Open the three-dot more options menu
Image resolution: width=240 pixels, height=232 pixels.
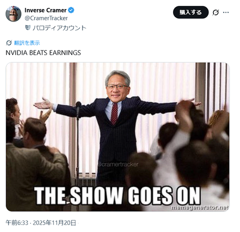tap(226, 12)
